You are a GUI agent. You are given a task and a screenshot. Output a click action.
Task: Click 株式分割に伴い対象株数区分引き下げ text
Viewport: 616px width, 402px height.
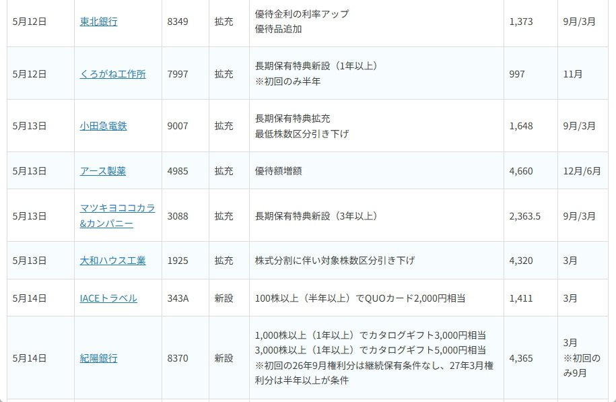[335, 261]
